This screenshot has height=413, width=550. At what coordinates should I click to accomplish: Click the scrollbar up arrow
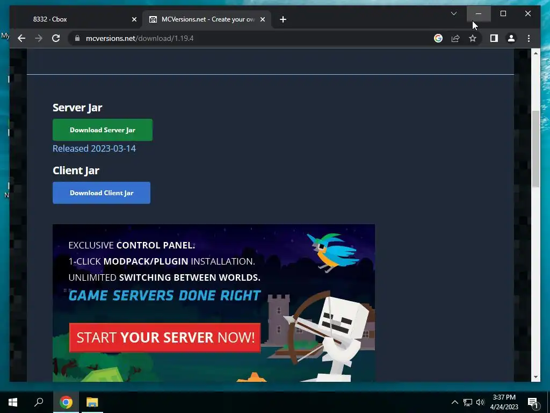[x=535, y=53]
